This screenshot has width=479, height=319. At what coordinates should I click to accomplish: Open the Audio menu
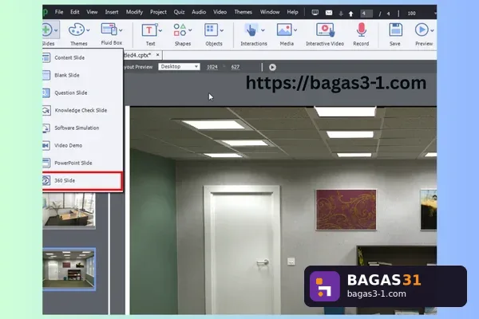[x=199, y=12]
